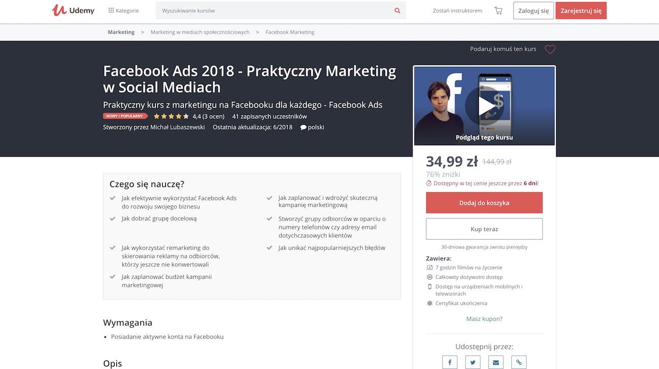Click Dodaj do koszyka button
The height and width of the screenshot is (369, 659).
484,203
